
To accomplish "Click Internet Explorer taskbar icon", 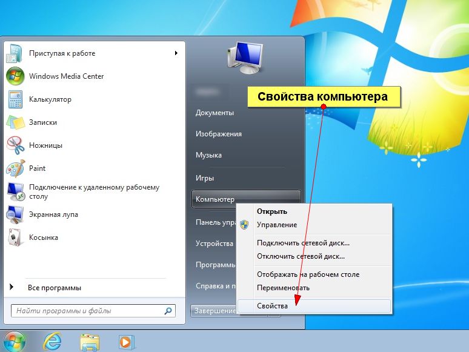I will pyautogui.click(x=52, y=341).
